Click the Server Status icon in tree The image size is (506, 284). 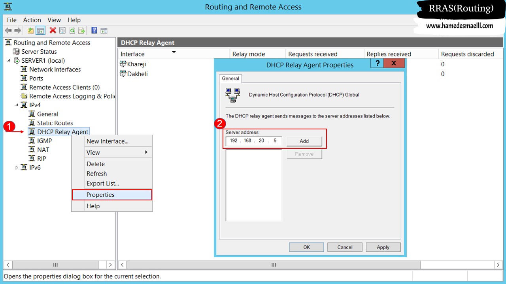click(16, 52)
